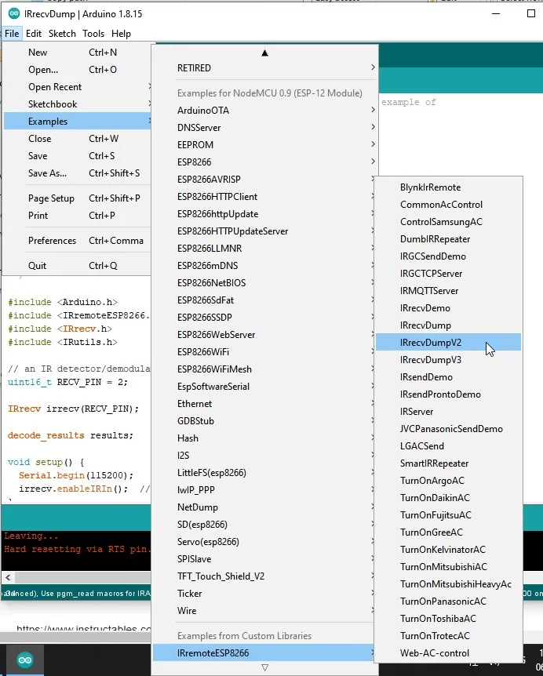Open the TurnOnDaikinAC example
Screen dimensions: 543x676
click(449, 497)
